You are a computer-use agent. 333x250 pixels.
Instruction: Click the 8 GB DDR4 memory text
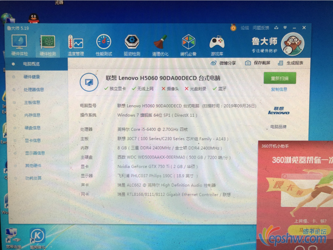(x=170, y=148)
